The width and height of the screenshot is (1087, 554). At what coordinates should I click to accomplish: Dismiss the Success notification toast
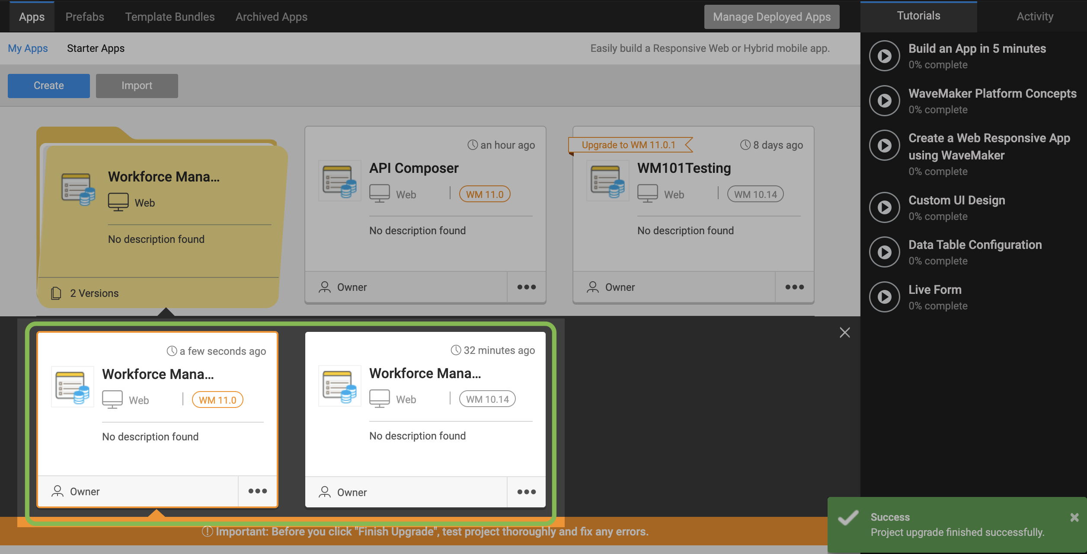(x=1074, y=517)
